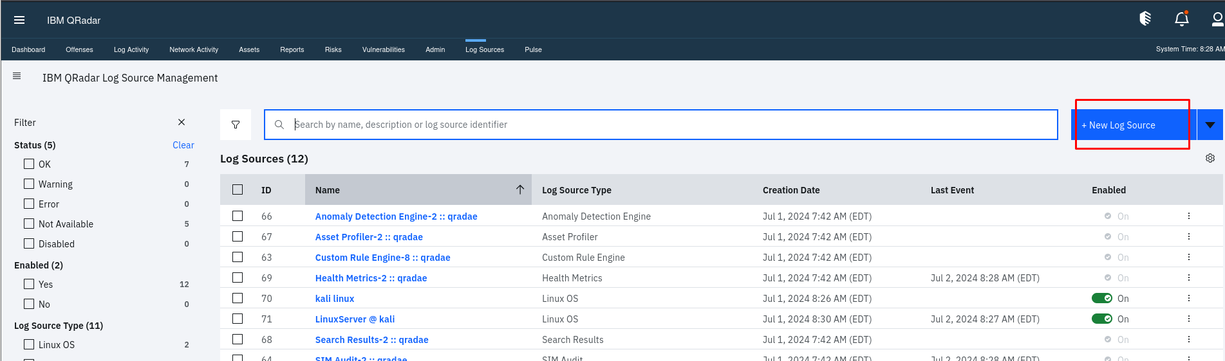Image resolution: width=1225 pixels, height=361 pixels.
Task: Open the Pulse tab
Action: coord(533,49)
